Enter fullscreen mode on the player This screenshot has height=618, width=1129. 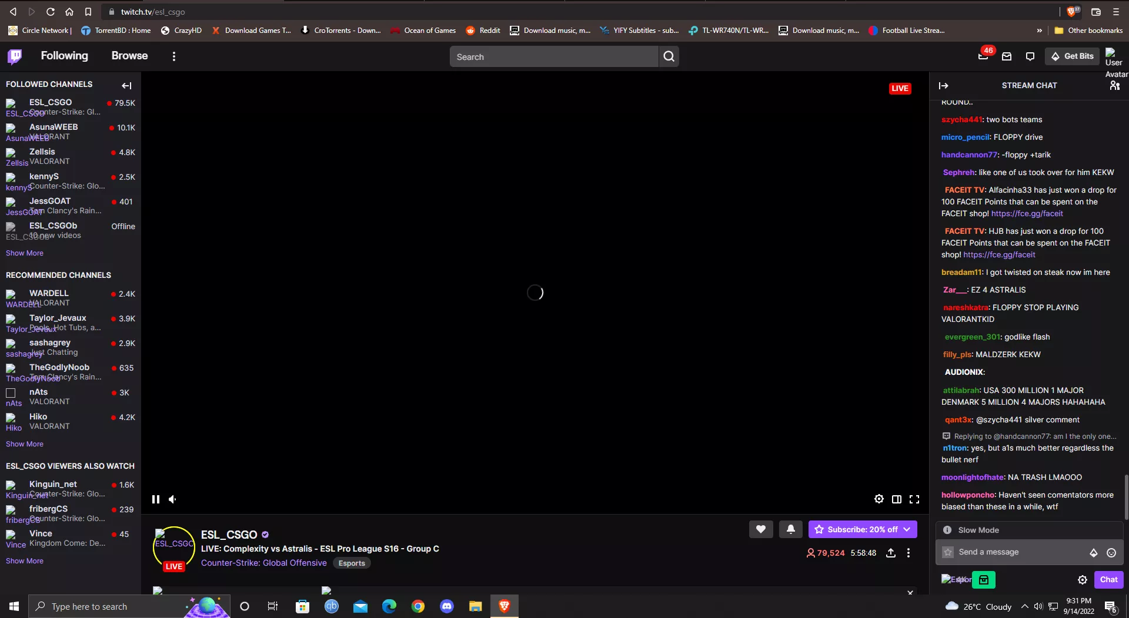point(915,499)
